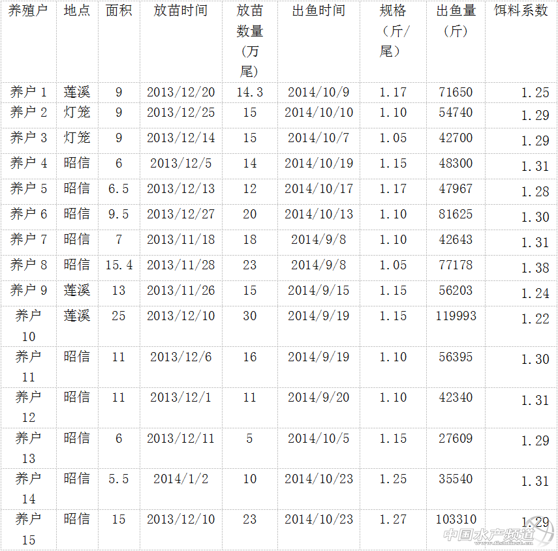This screenshot has height=551, width=558.
Task: Select the 养户 8 row label
Action: click(x=28, y=265)
